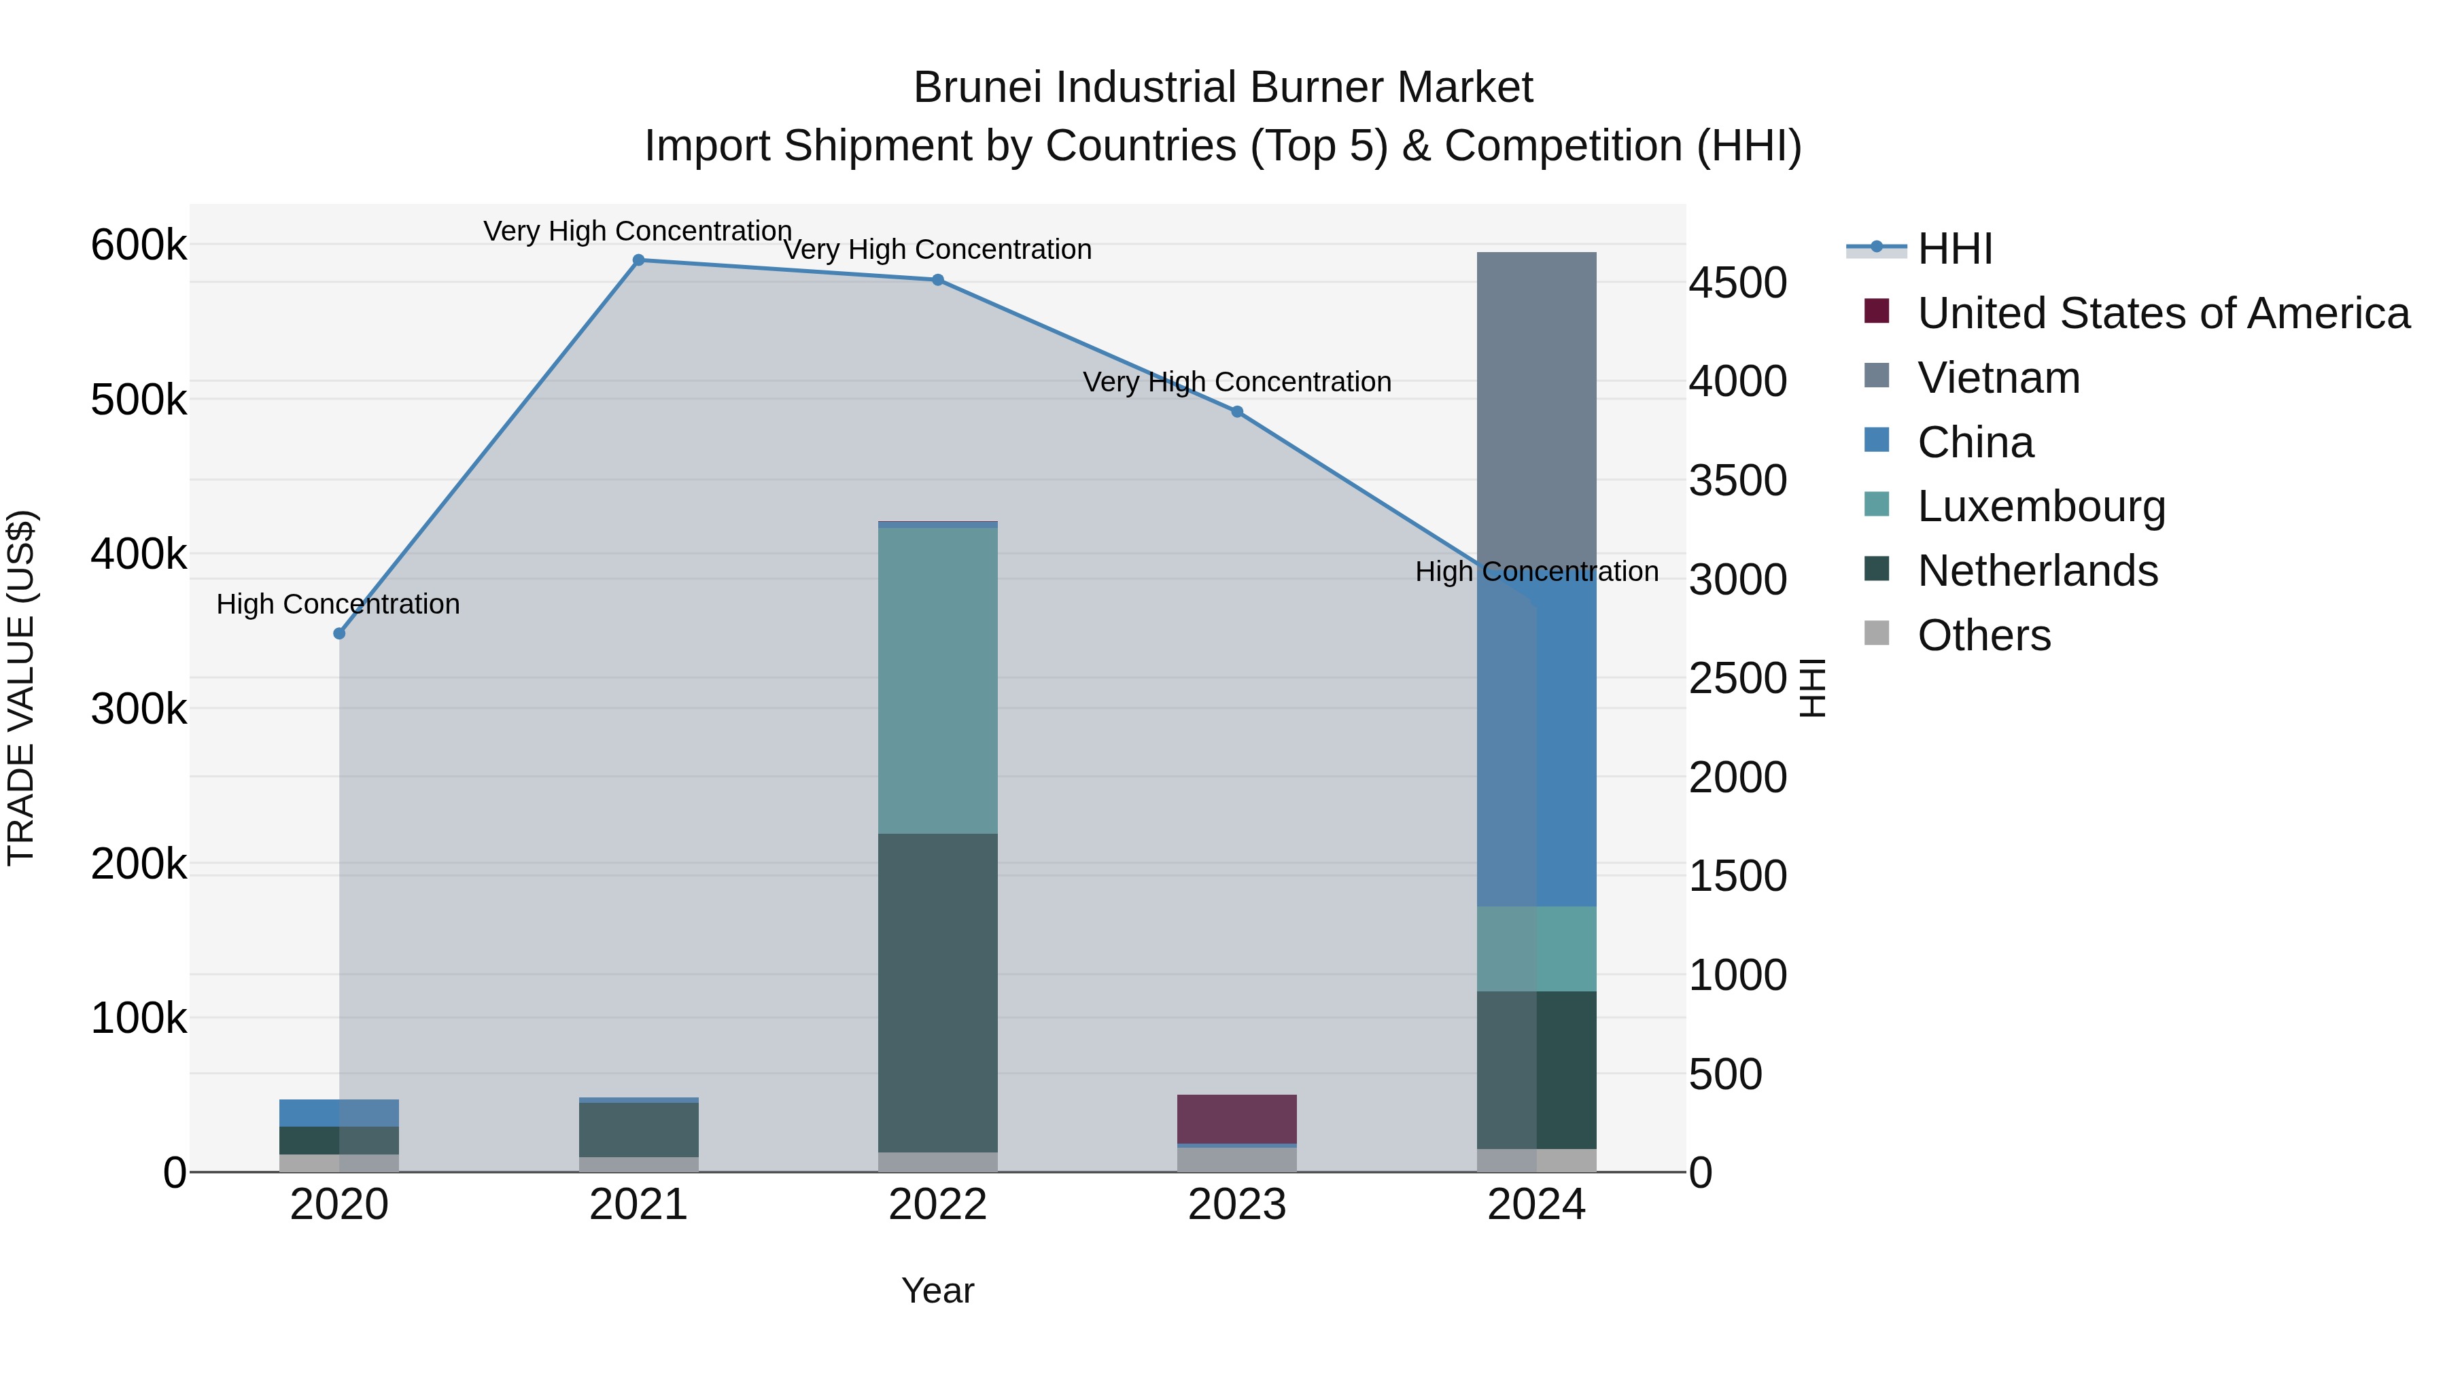
Task: Click the Luxembourg teal legend swatch
Action: (x=1876, y=504)
